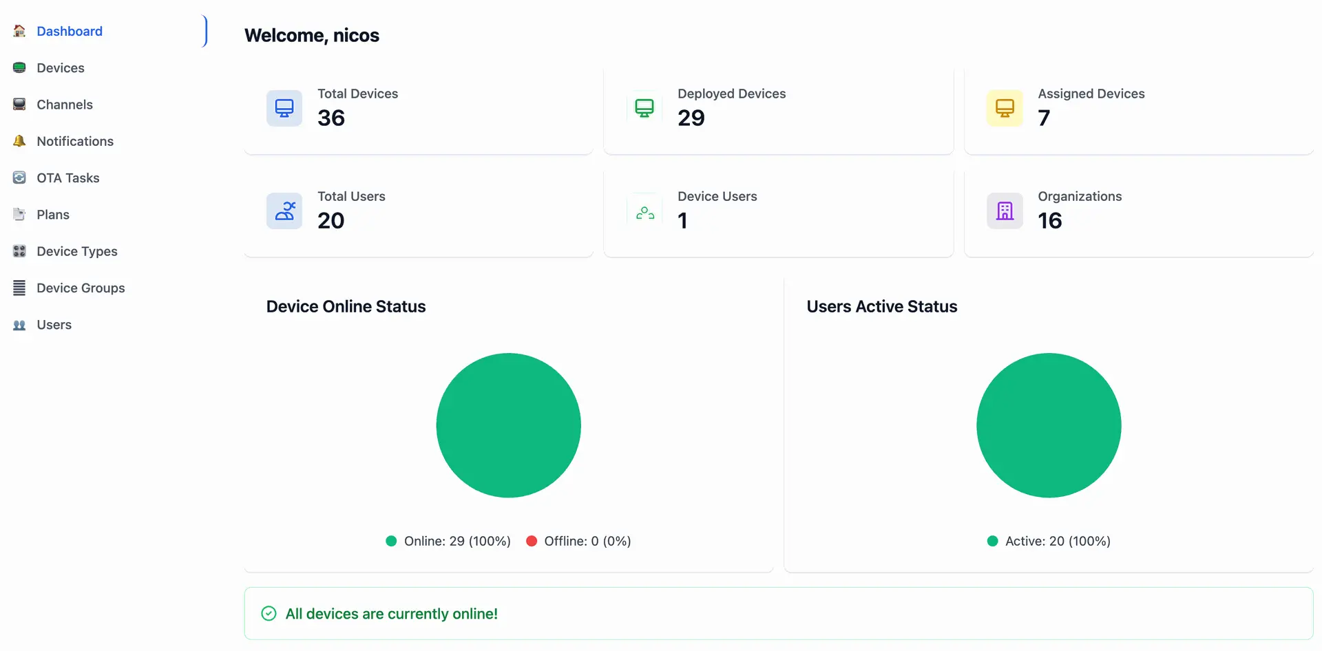
Task: Click the checkmark icon in the online banner
Action: click(x=269, y=613)
